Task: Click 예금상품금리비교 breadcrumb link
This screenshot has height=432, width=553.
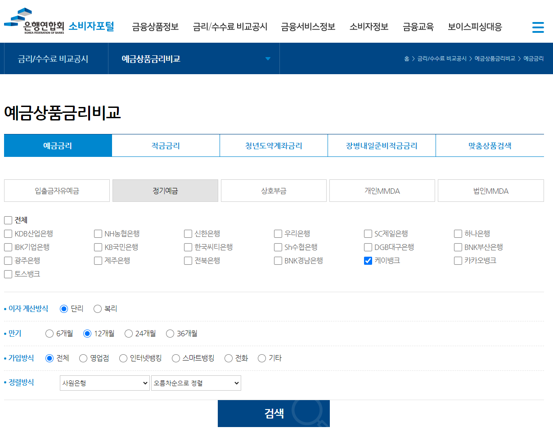Action: pos(495,59)
